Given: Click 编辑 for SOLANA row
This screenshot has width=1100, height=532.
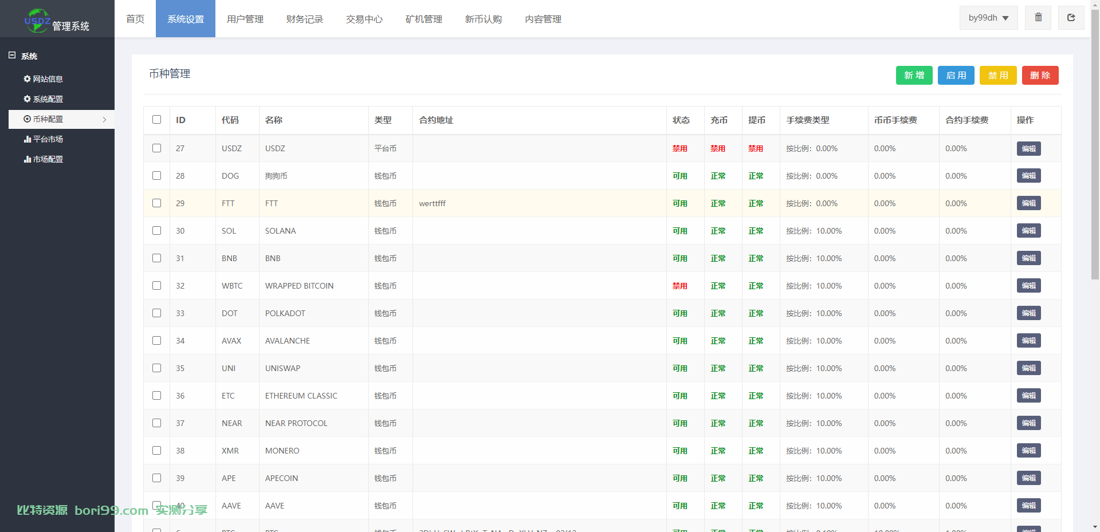Looking at the screenshot, I should (x=1029, y=231).
